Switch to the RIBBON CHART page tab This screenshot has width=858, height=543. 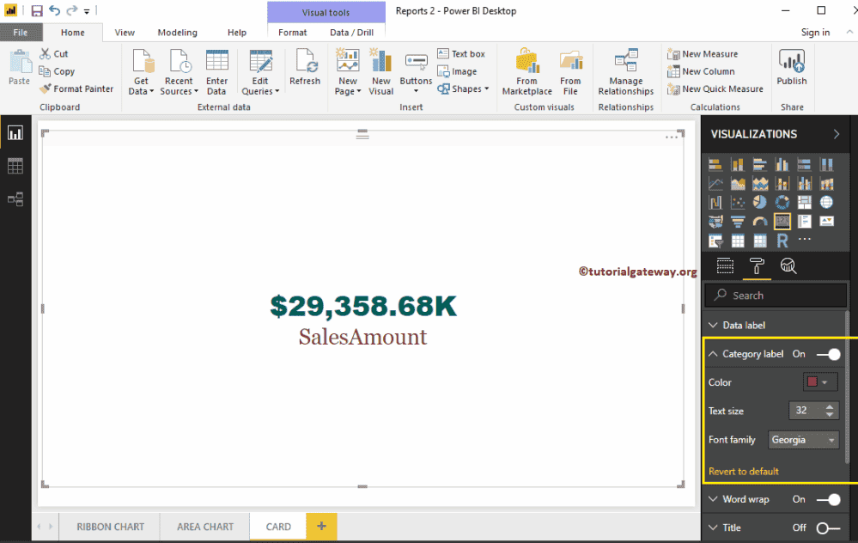click(x=109, y=527)
